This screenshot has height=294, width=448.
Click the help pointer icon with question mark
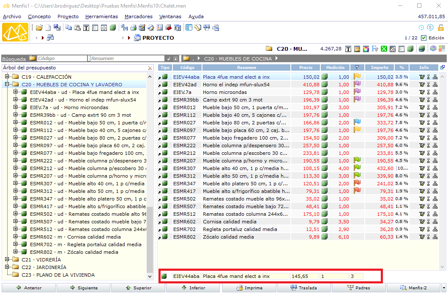pos(124,28)
